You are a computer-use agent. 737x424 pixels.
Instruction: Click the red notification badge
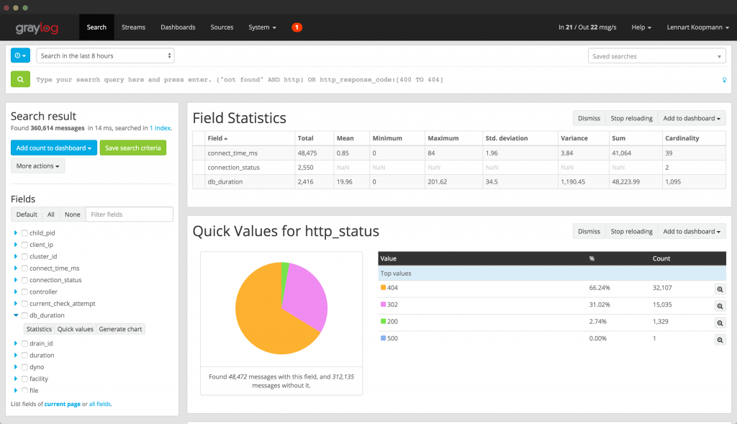tap(297, 27)
